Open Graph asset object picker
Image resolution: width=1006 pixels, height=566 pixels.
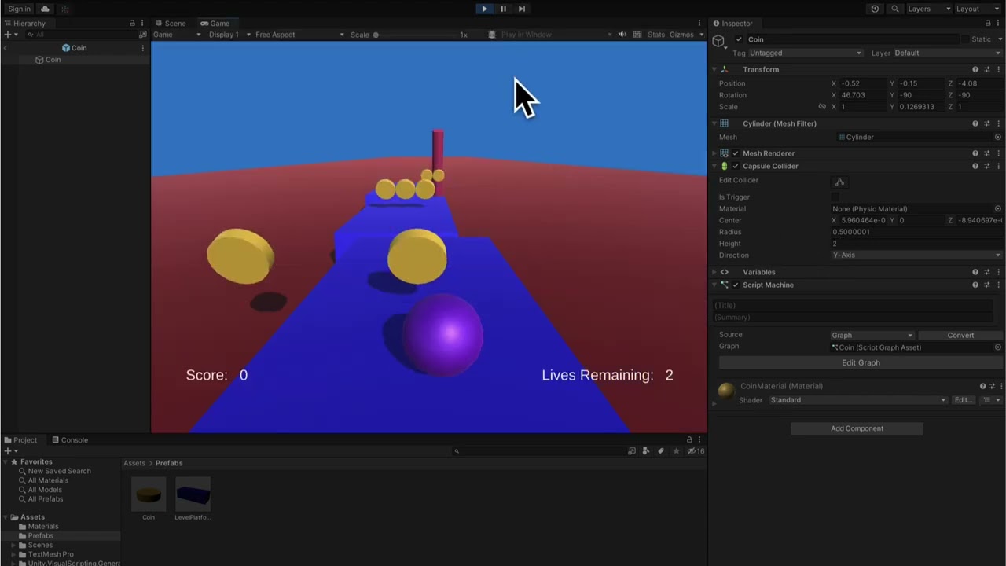pos(998,347)
